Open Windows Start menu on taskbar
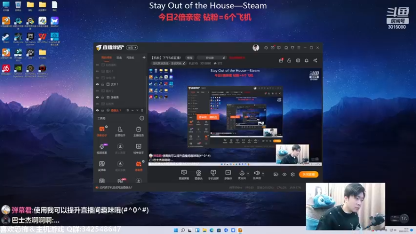The image size is (416, 234). pos(176,230)
